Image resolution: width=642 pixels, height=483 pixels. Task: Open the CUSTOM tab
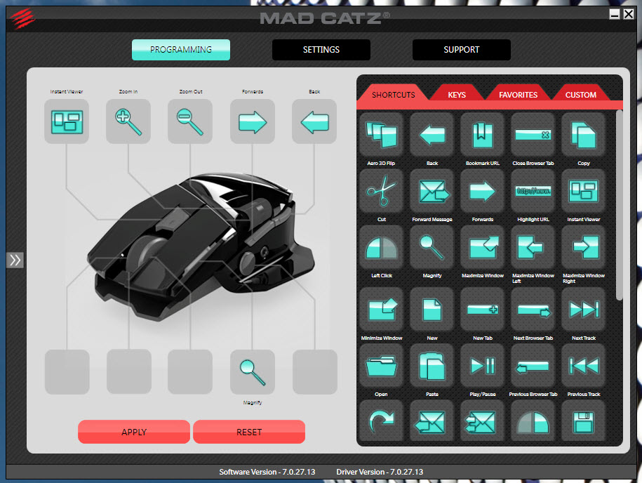coord(580,94)
